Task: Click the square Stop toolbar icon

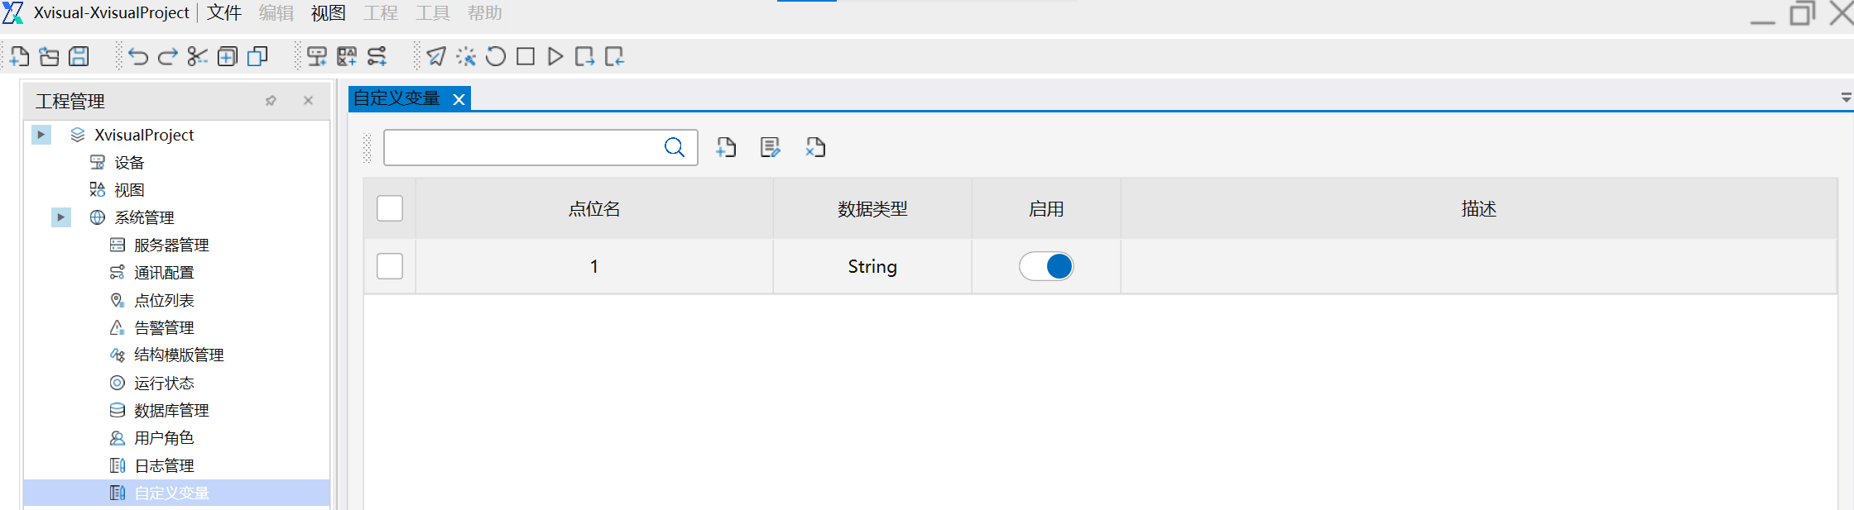Action: [526, 56]
